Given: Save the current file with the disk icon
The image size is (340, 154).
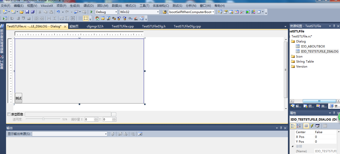Looking at the screenshot, I should coord(27,12).
